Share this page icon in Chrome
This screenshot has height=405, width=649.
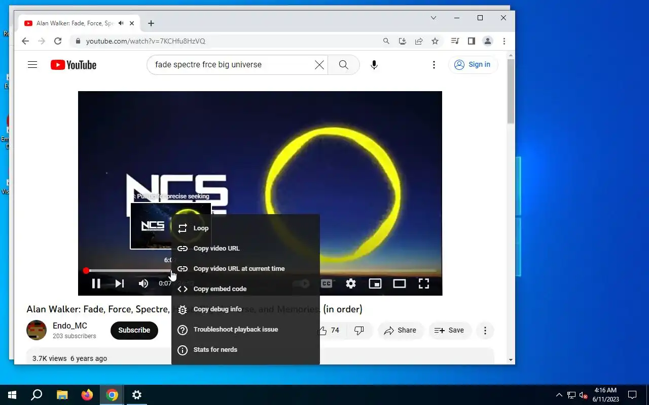pyautogui.click(x=419, y=41)
